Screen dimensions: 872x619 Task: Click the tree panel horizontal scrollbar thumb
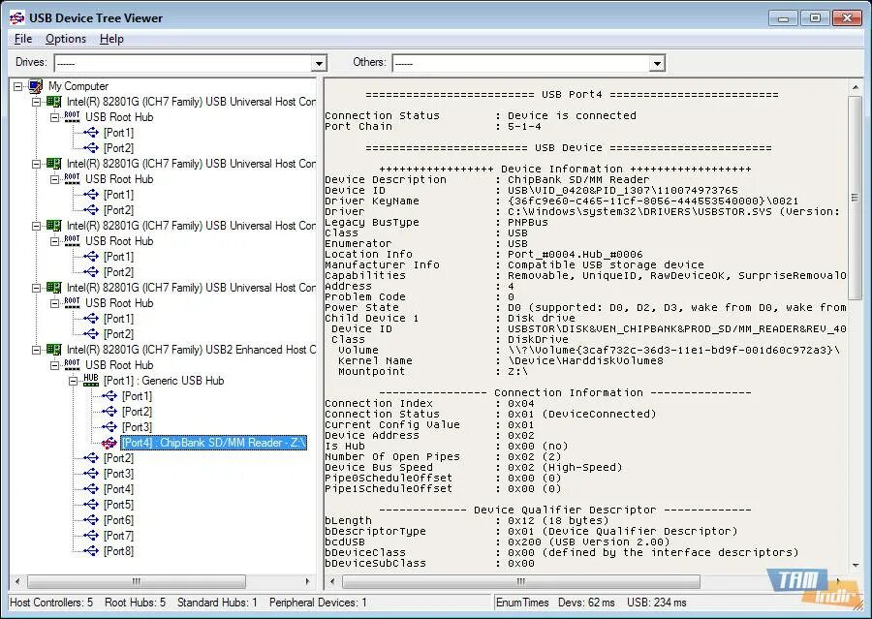coord(137,582)
